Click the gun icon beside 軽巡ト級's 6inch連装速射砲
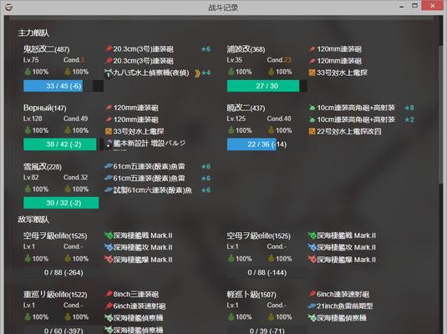This screenshot has height=334, width=447. [312, 294]
